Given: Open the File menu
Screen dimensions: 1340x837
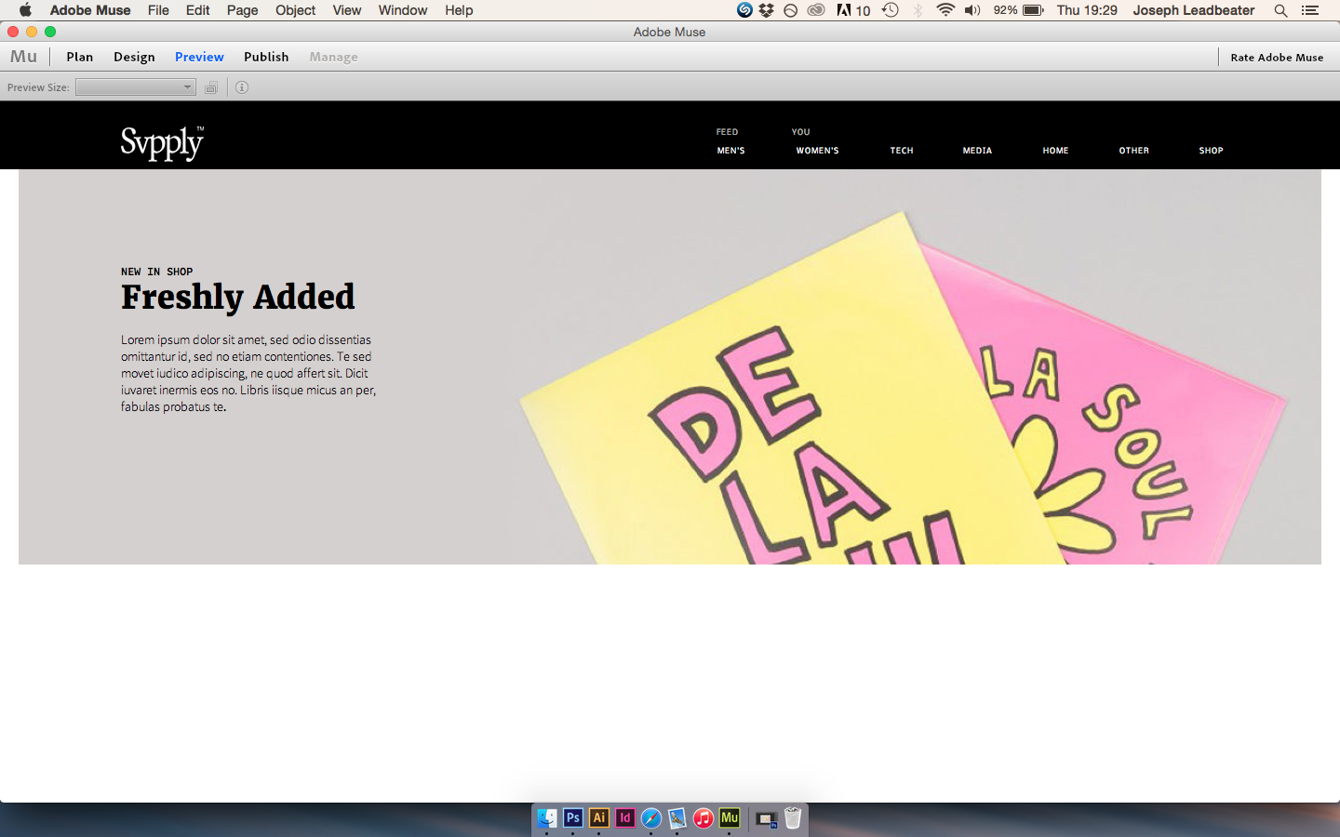Looking at the screenshot, I should [x=158, y=10].
